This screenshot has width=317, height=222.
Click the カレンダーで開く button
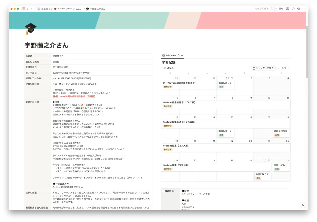click(x=263, y=68)
